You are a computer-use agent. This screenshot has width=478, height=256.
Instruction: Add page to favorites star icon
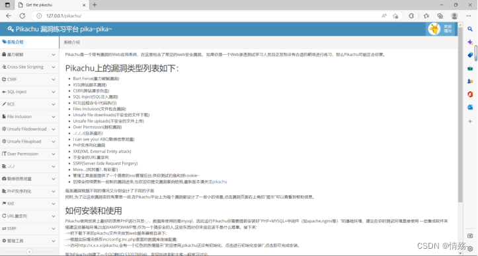coord(395,16)
